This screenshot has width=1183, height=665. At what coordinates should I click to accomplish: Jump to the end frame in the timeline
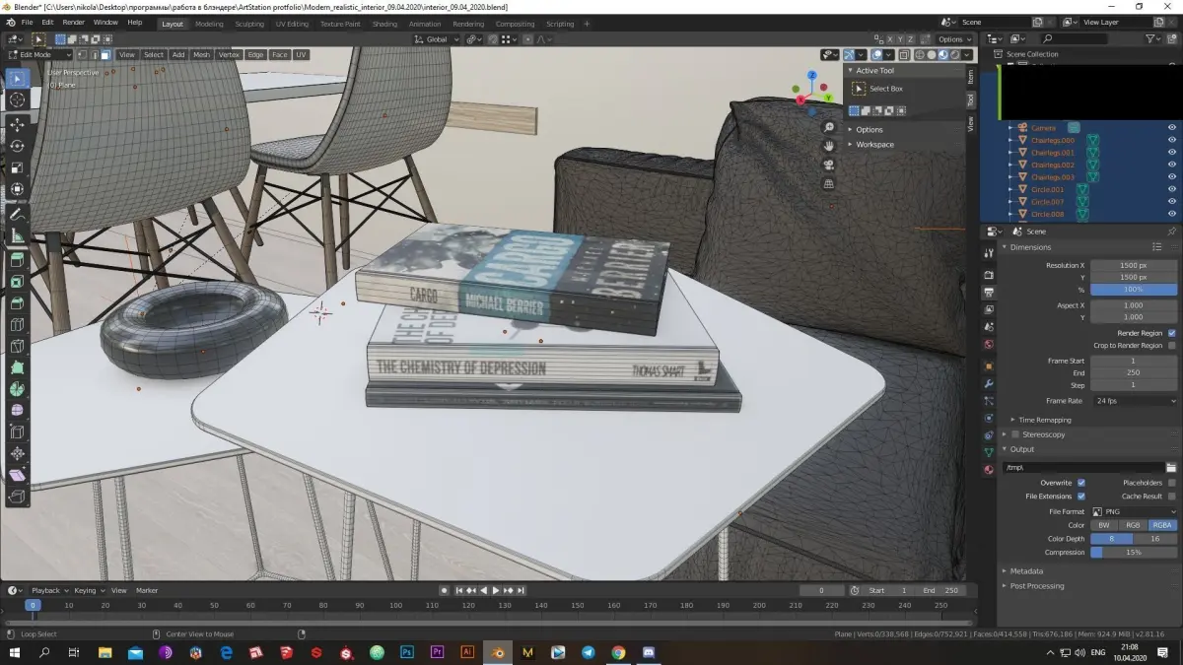[522, 590]
